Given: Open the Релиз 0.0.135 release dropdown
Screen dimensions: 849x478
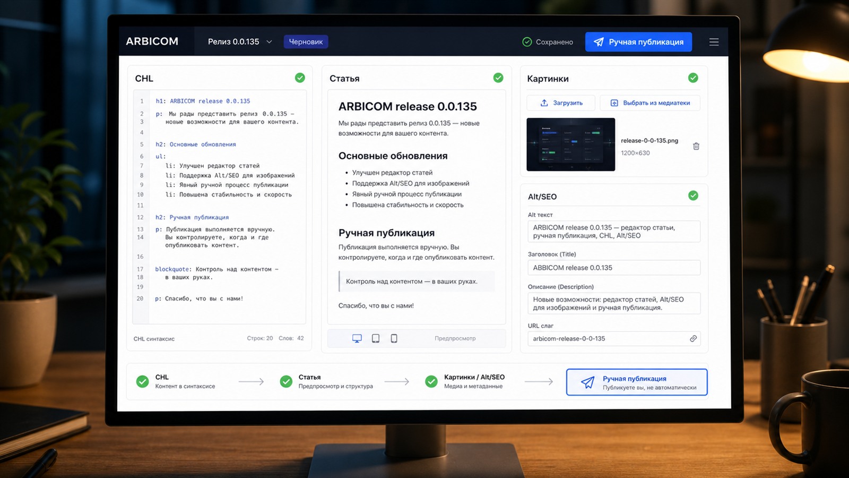Looking at the screenshot, I should (240, 41).
